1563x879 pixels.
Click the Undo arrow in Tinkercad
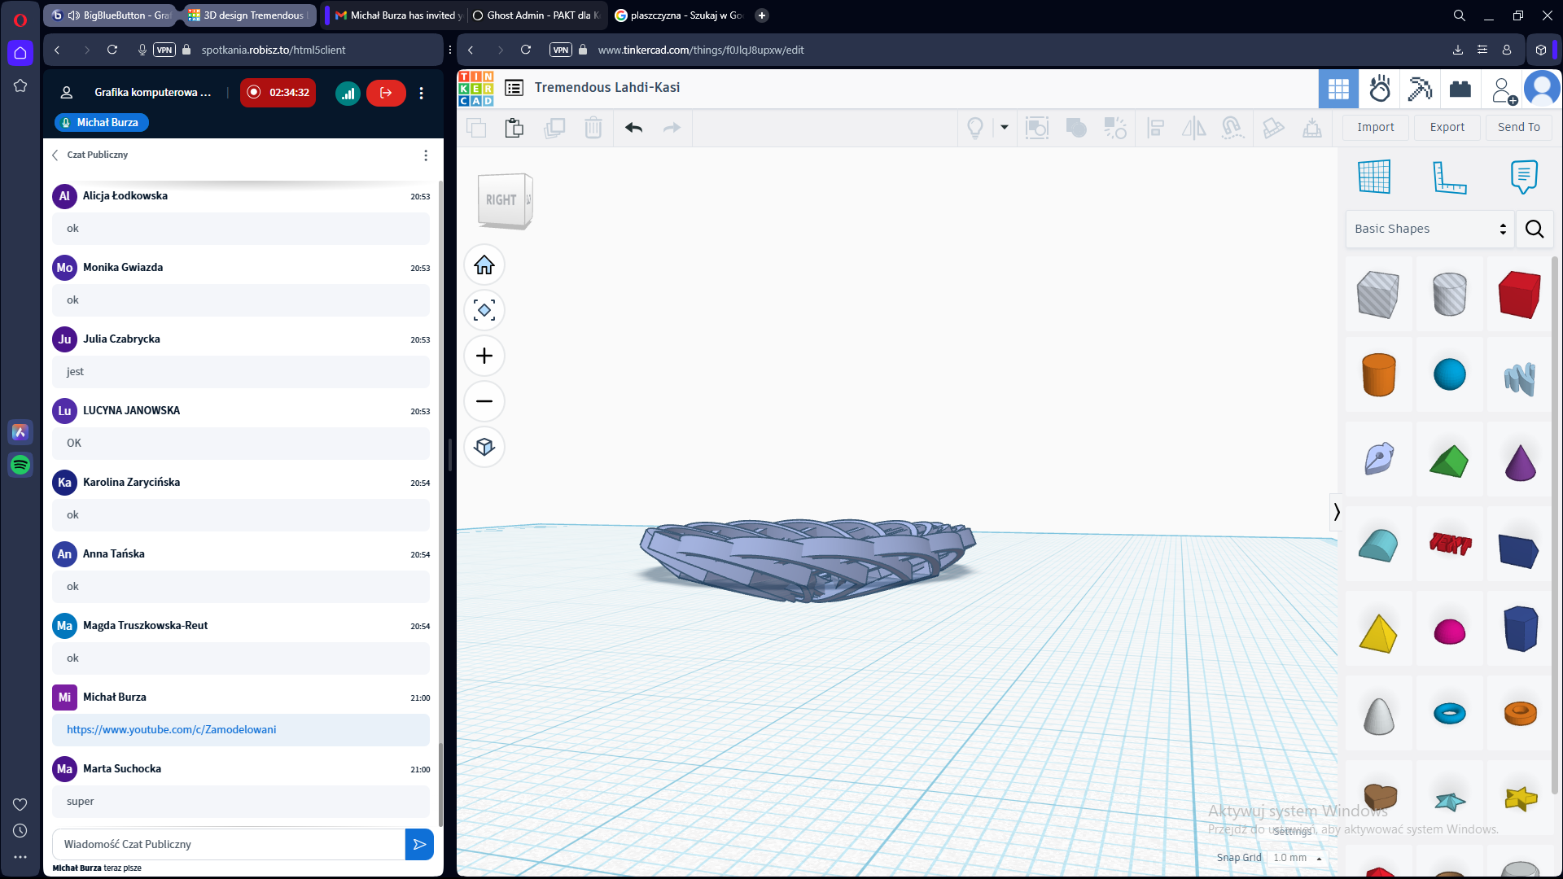pos(633,128)
